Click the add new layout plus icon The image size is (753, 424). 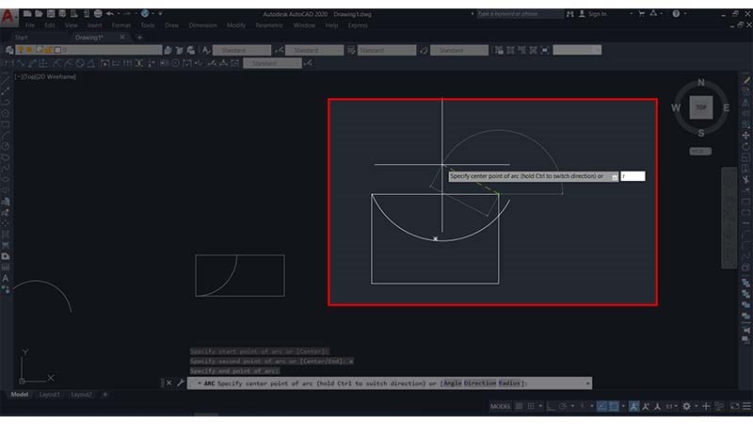pyautogui.click(x=104, y=394)
